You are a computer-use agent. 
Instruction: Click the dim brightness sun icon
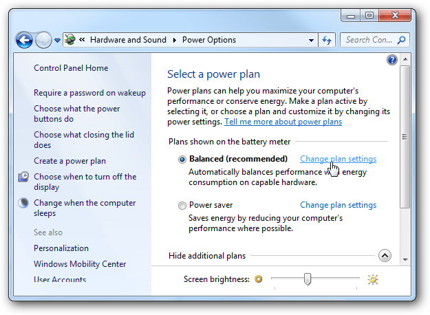[258, 279]
